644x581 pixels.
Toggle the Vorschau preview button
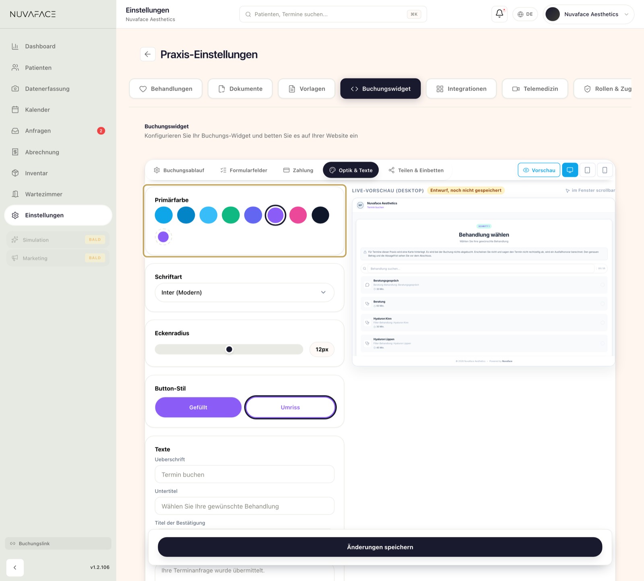tap(539, 170)
